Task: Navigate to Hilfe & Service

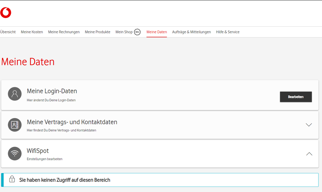Action: [228, 32]
